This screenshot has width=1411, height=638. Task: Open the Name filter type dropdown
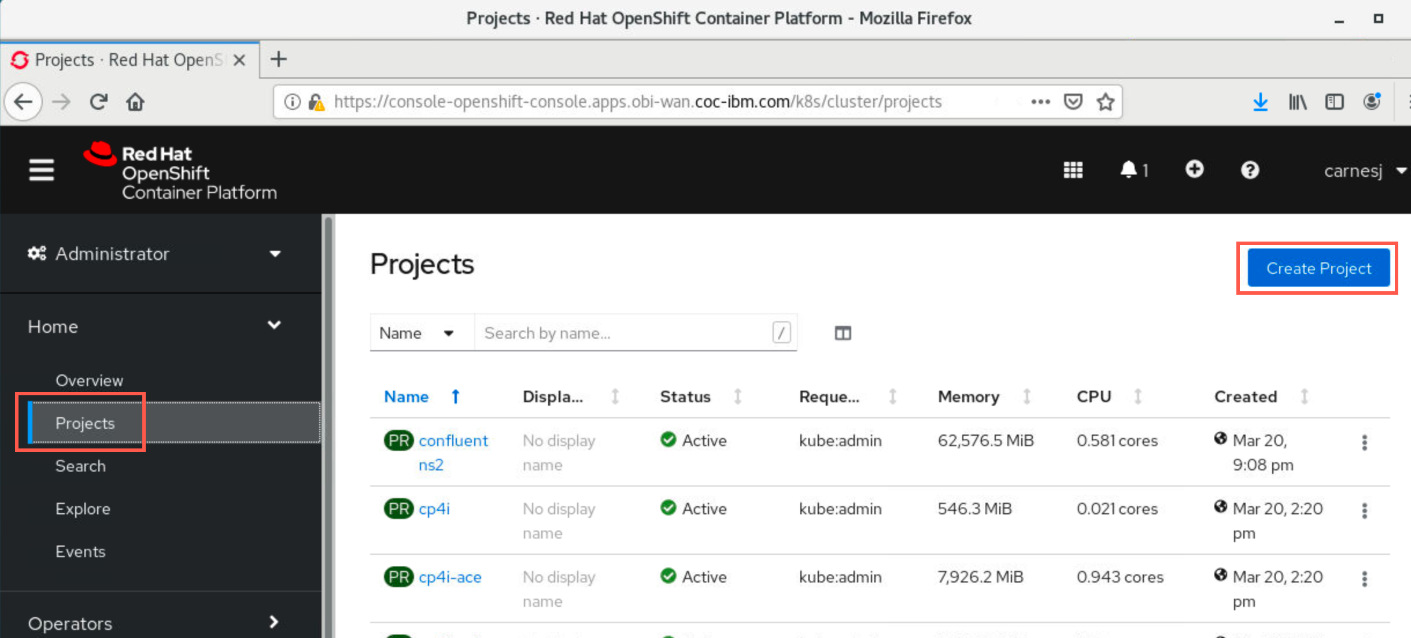[x=418, y=333]
